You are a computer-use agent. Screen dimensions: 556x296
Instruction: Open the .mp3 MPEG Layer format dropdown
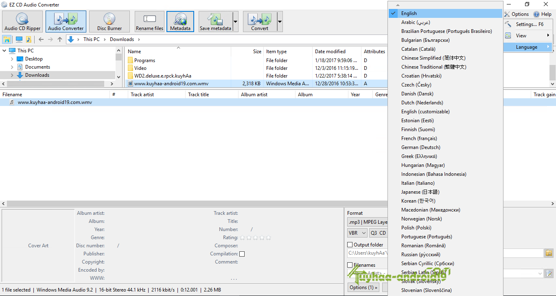(368, 222)
